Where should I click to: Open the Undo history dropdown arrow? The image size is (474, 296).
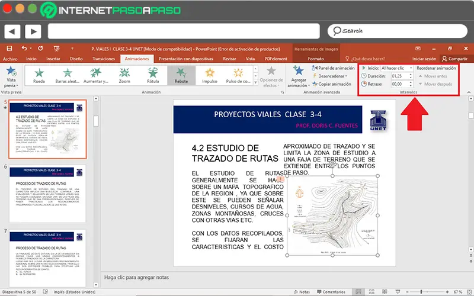pos(31,49)
